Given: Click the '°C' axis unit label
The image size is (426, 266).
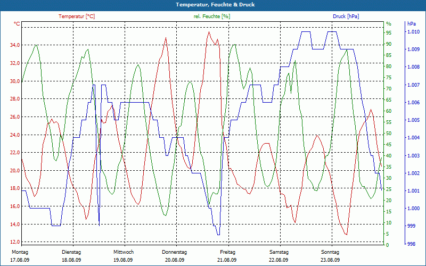Looking at the screenshot, I should 17,24.
